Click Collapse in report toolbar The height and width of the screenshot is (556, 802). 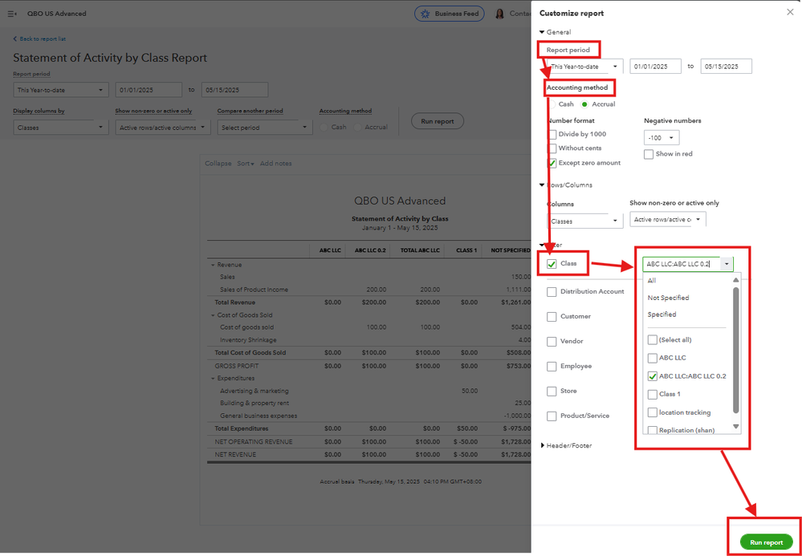pos(218,164)
